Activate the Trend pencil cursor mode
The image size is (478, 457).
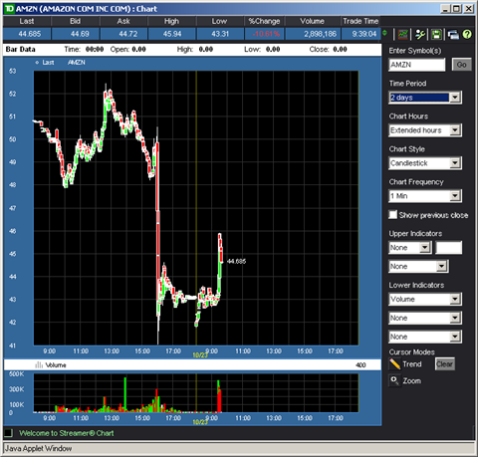[394, 364]
